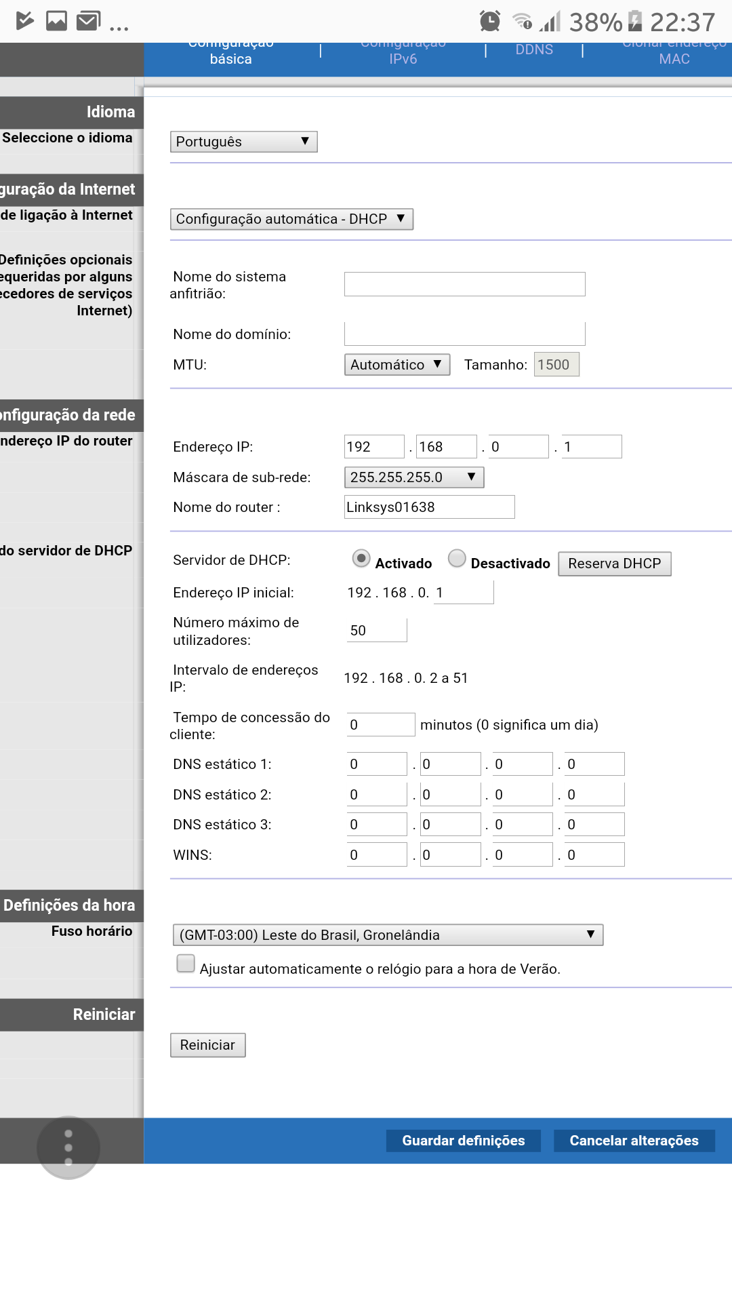
Task: Focus DNS estático 2 third octet field
Action: (x=522, y=795)
